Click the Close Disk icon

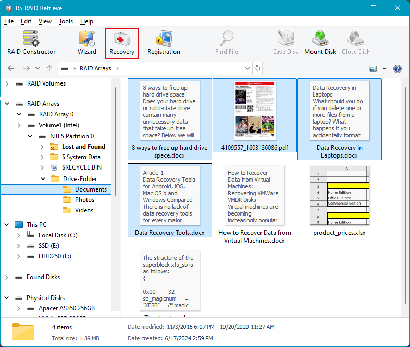[x=356, y=38]
